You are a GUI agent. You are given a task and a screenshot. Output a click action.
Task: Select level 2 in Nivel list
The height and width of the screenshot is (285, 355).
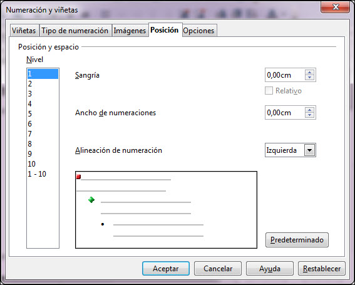43,84
